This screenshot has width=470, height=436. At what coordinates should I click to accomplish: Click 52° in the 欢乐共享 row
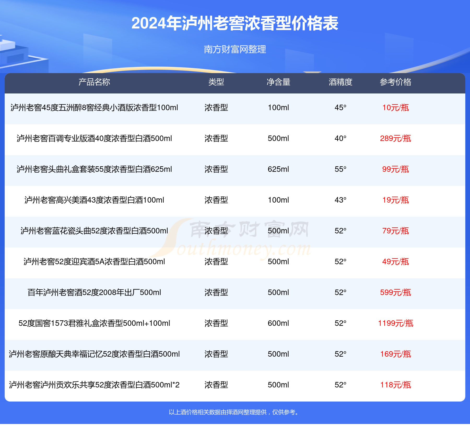coord(340,385)
